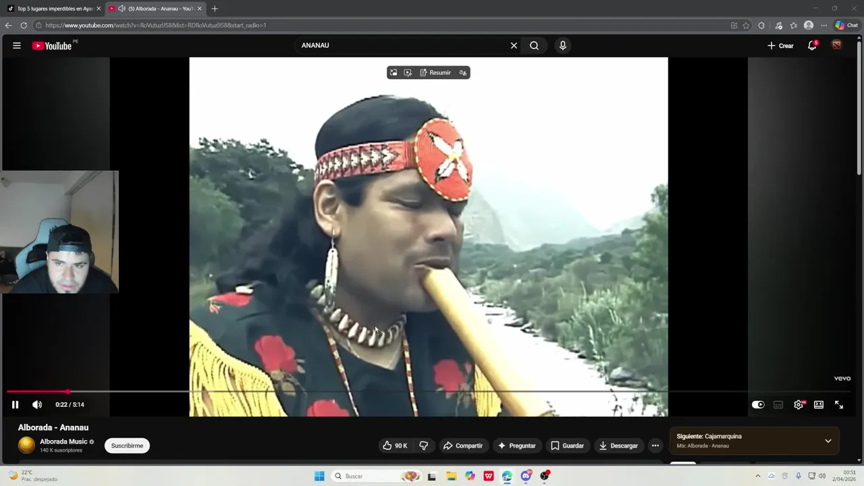Click the picture-in-picture icon in video overlay
The image size is (864, 486).
394,73
